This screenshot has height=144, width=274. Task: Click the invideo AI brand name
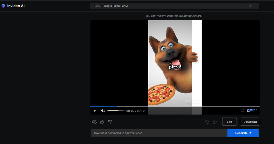[16, 6]
